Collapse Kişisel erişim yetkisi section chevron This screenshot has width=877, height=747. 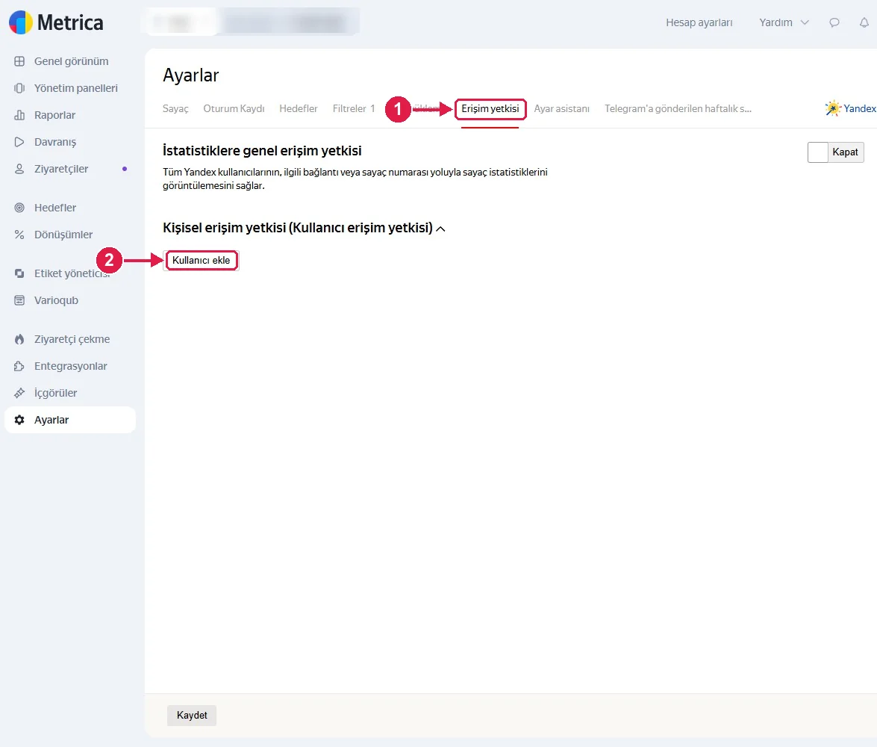point(440,229)
